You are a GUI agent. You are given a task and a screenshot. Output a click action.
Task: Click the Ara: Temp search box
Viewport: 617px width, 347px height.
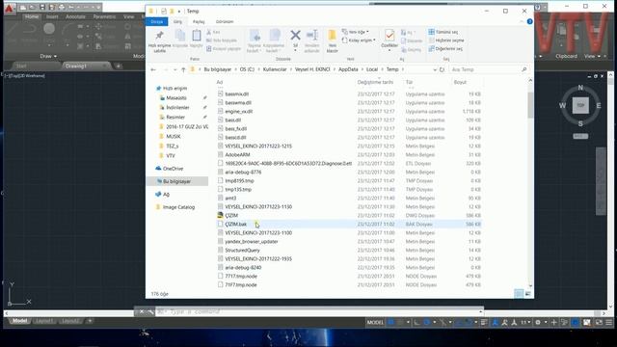pos(489,69)
